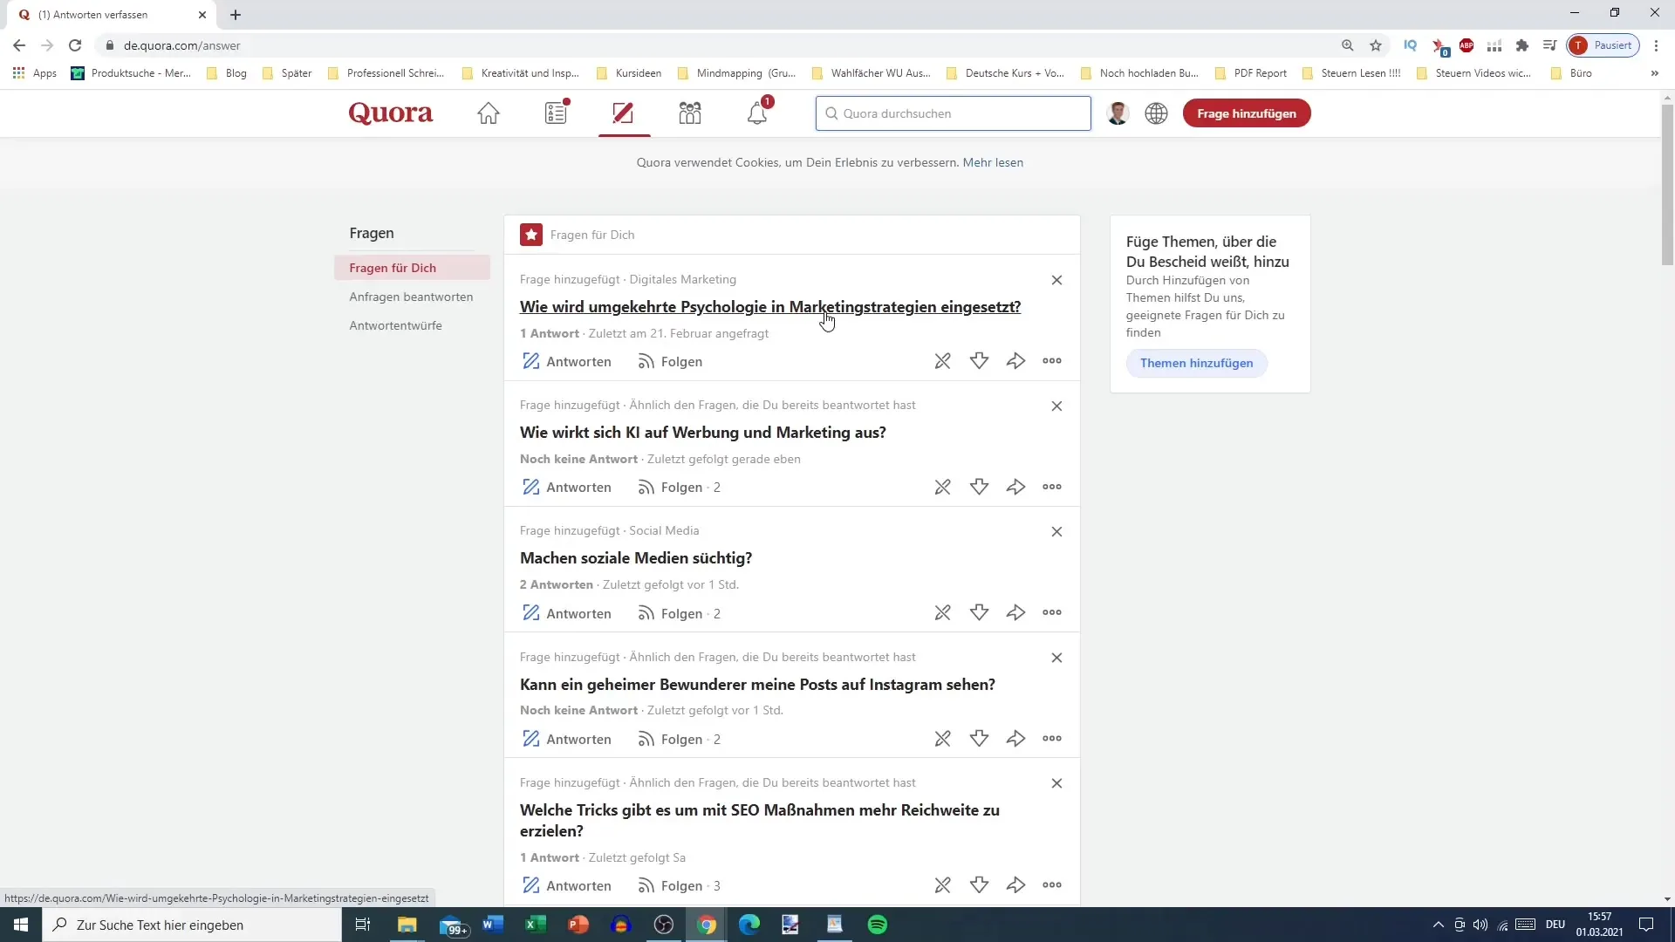Click the Frage hinzufügen button
The image size is (1675, 942).
(1247, 113)
